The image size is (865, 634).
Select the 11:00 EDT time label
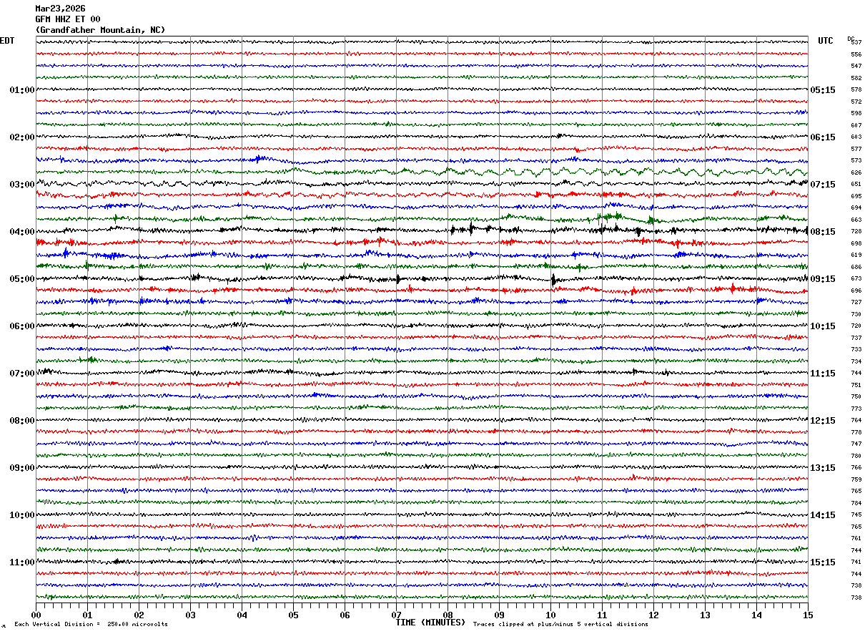22,562
